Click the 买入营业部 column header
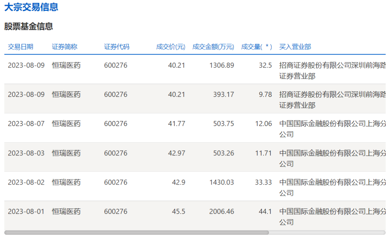 [x=295, y=47]
